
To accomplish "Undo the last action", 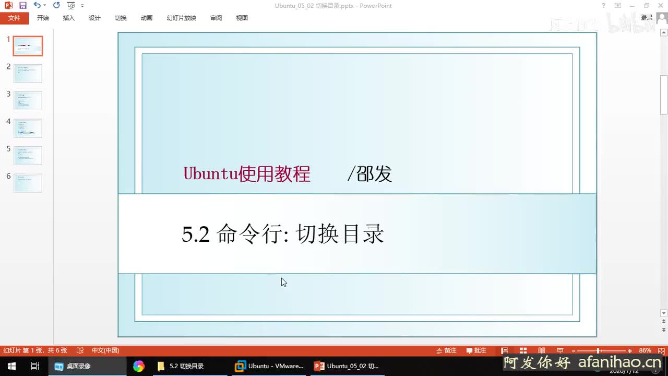I will pos(37,6).
